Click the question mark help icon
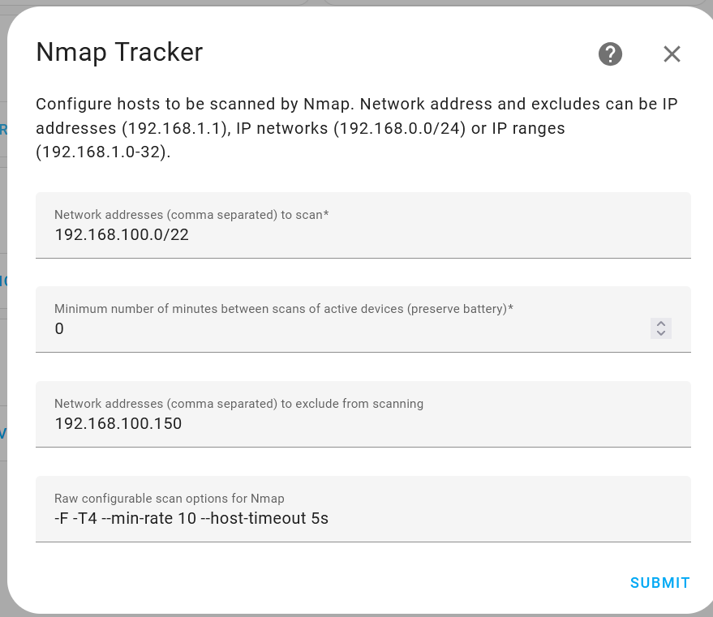 (x=610, y=54)
